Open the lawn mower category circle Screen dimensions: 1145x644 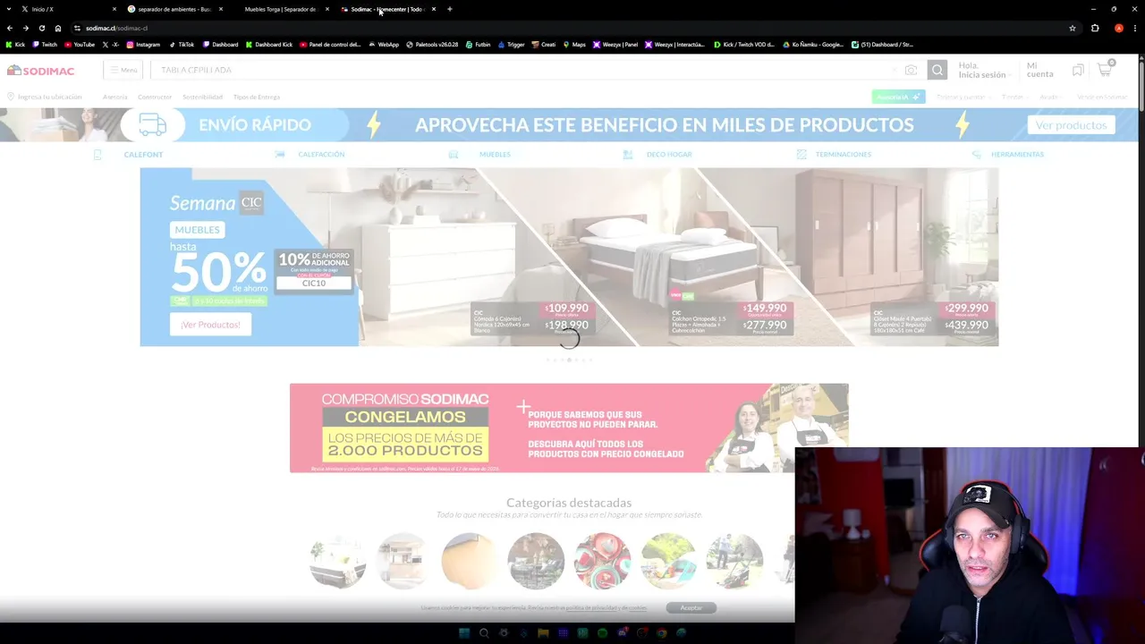pos(734,561)
